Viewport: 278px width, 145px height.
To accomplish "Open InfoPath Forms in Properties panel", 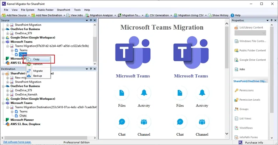I will [246, 137].
